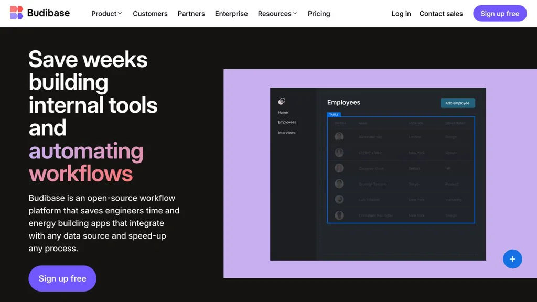
Task: Click the Add employee button in preview
Action: pyautogui.click(x=457, y=103)
